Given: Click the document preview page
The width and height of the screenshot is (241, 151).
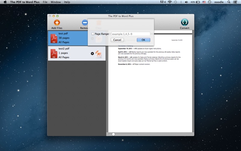Looking at the screenshot, I should coord(150,83).
